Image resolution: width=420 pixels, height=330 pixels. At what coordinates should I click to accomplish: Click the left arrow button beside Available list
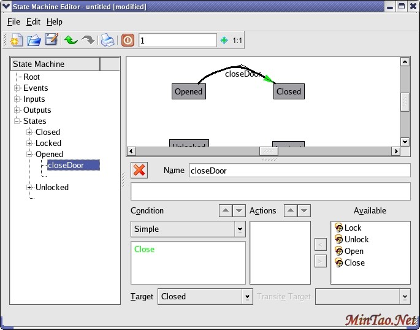[320, 245]
